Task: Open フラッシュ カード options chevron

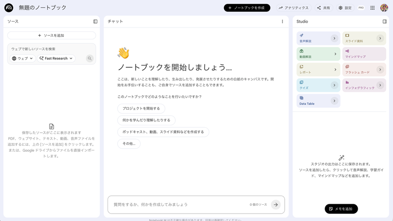Action: 380,70
